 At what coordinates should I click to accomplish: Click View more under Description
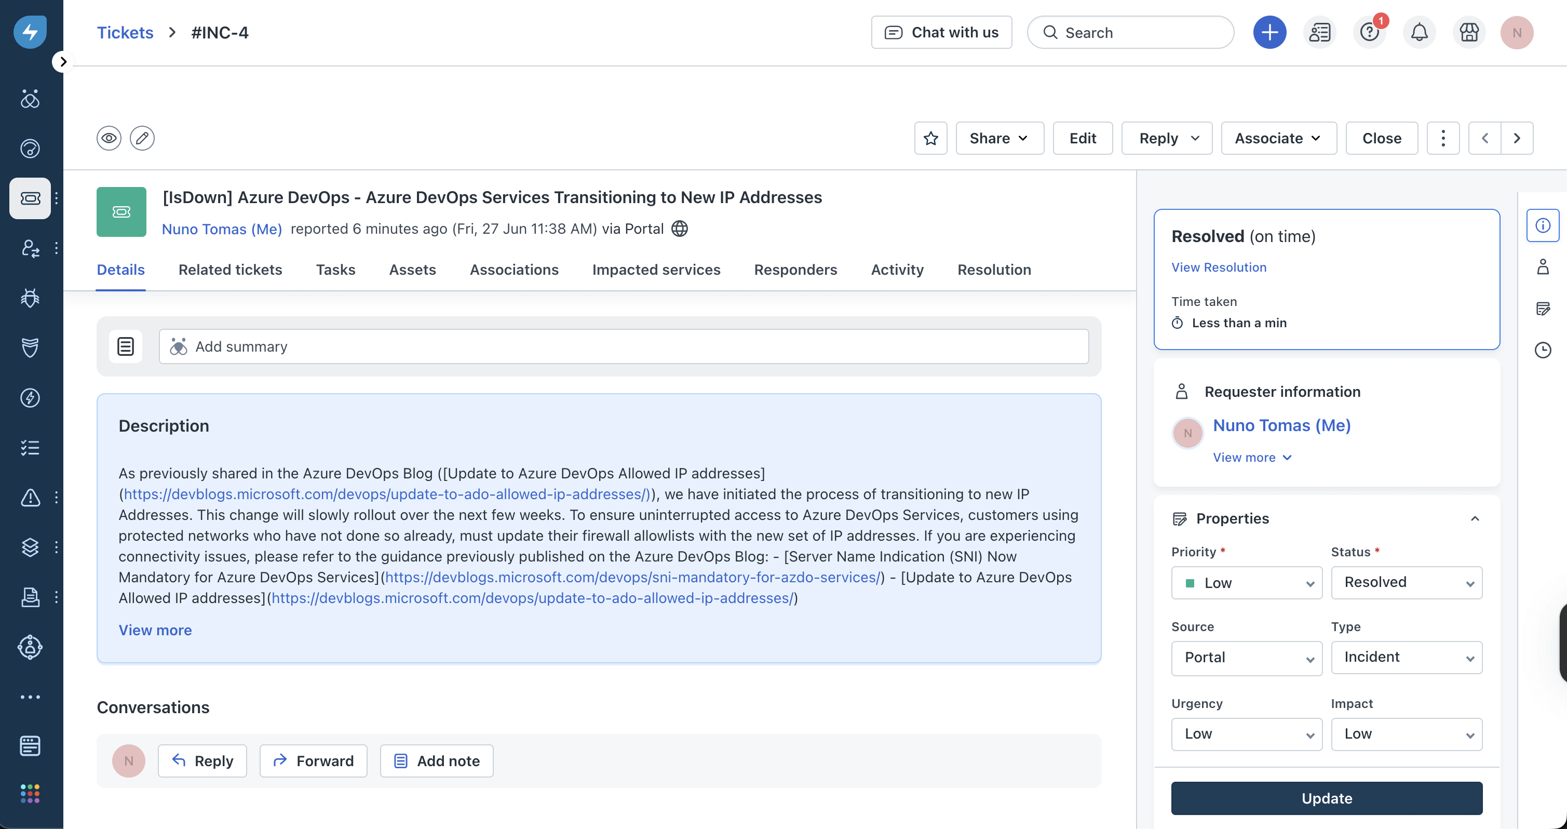click(155, 630)
